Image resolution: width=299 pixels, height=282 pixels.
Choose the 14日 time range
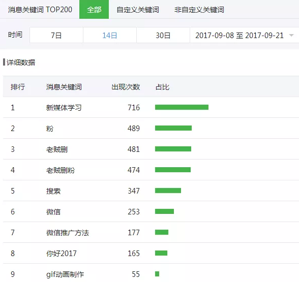(110, 35)
